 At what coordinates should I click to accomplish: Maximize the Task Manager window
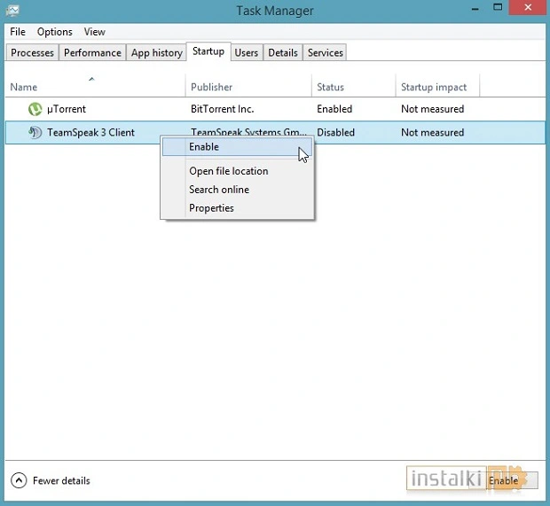498,8
